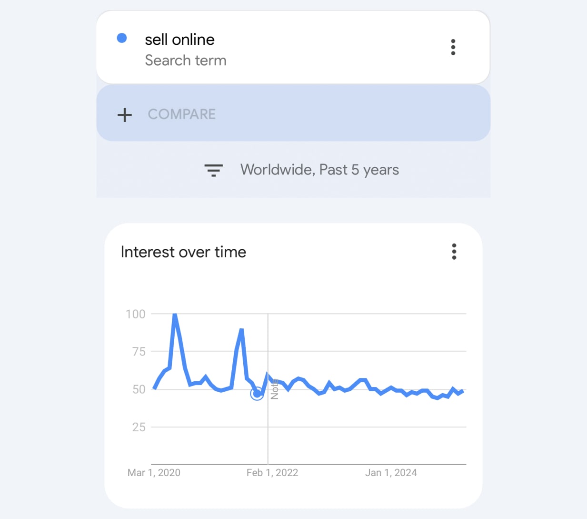Click the 100 value on the y-axis
The height and width of the screenshot is (519, 587).
pos(136,314)
